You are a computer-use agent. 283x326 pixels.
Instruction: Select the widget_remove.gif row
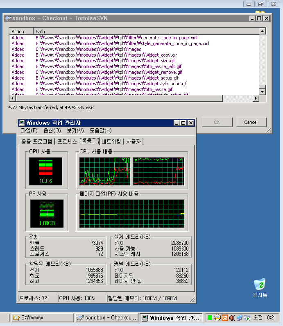(134, 72)
